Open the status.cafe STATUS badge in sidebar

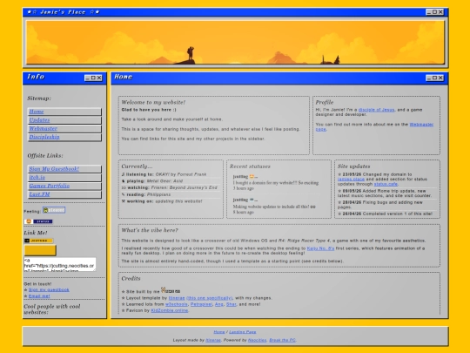[38, 221]
